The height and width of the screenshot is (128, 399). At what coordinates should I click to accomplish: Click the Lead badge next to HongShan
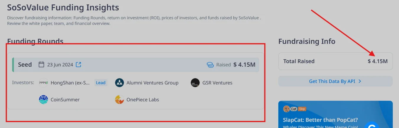pyautogui.click(x=101, y=83)
